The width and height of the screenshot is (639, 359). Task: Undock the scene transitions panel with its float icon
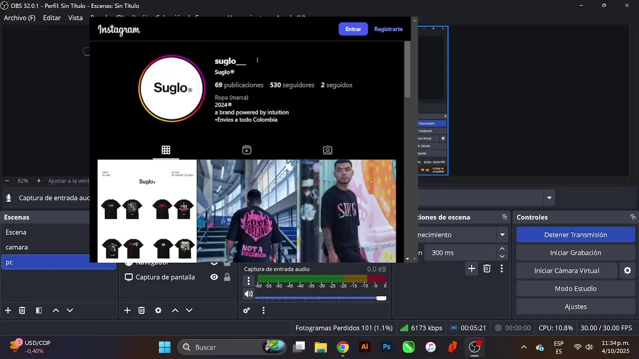point(505,217)
